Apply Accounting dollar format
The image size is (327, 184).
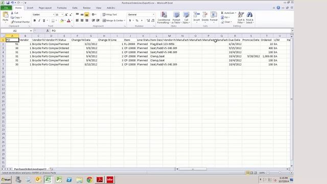click(130, 20)
